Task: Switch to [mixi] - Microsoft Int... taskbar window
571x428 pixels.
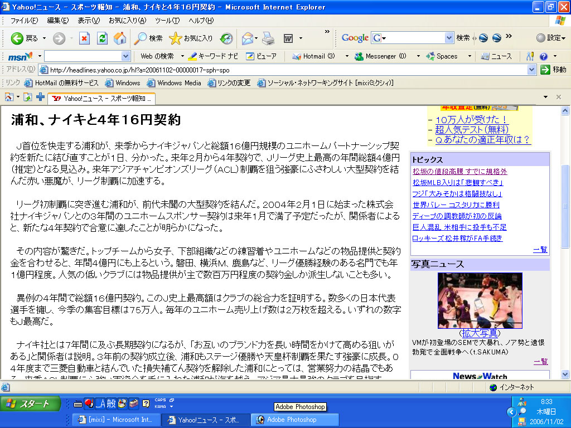Action: point(116,420)
